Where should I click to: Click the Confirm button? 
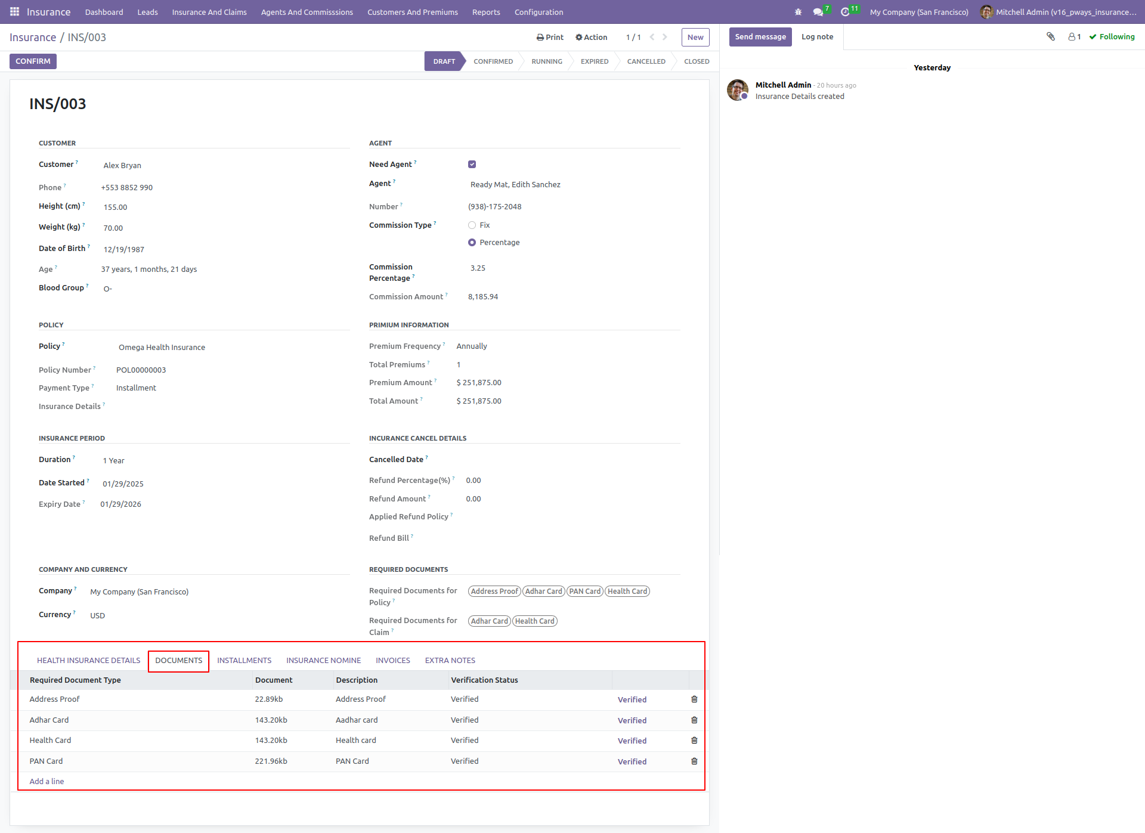pos(33,61)
